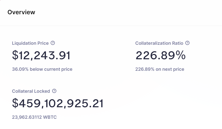
Task: Click the Collateralization Ratio label
Action: coord(159,43)
